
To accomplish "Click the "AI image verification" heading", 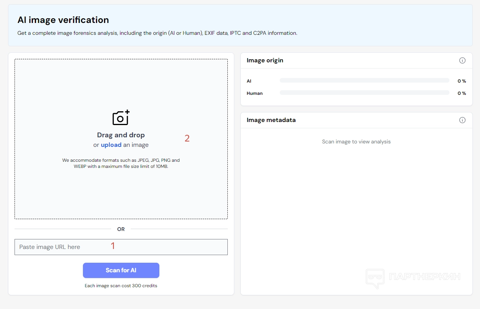I will 63,20.
